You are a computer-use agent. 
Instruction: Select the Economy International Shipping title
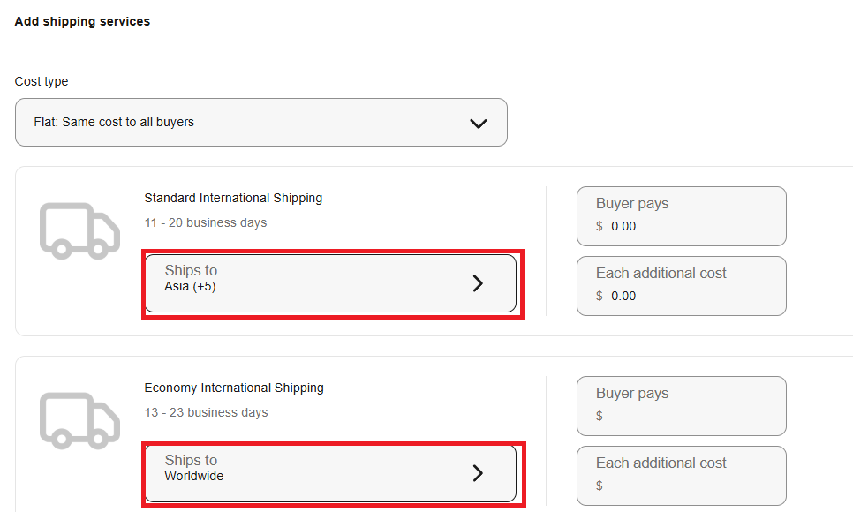point(234,388)
